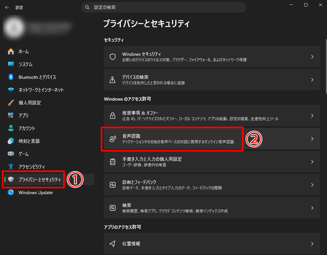Image resolution: width=327 pixels, height=255 pixels.
Task: Select 個人用設定 in sidebar
Action: (x=48, y=103)
